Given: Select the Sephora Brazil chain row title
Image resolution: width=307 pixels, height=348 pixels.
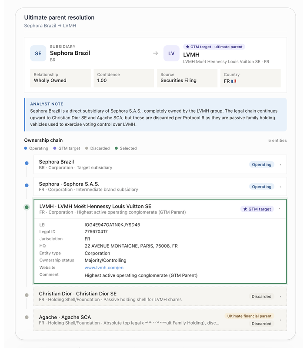Looking at the screenshot, I should click(57, 162).
